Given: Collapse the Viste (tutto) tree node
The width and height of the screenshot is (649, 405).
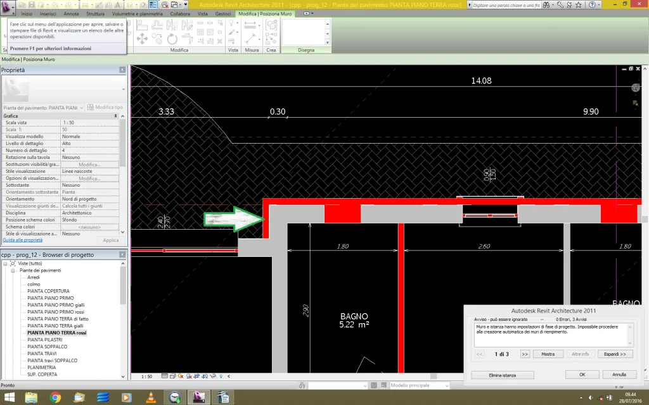Looking at the screenshot, I should coord(5,264).
